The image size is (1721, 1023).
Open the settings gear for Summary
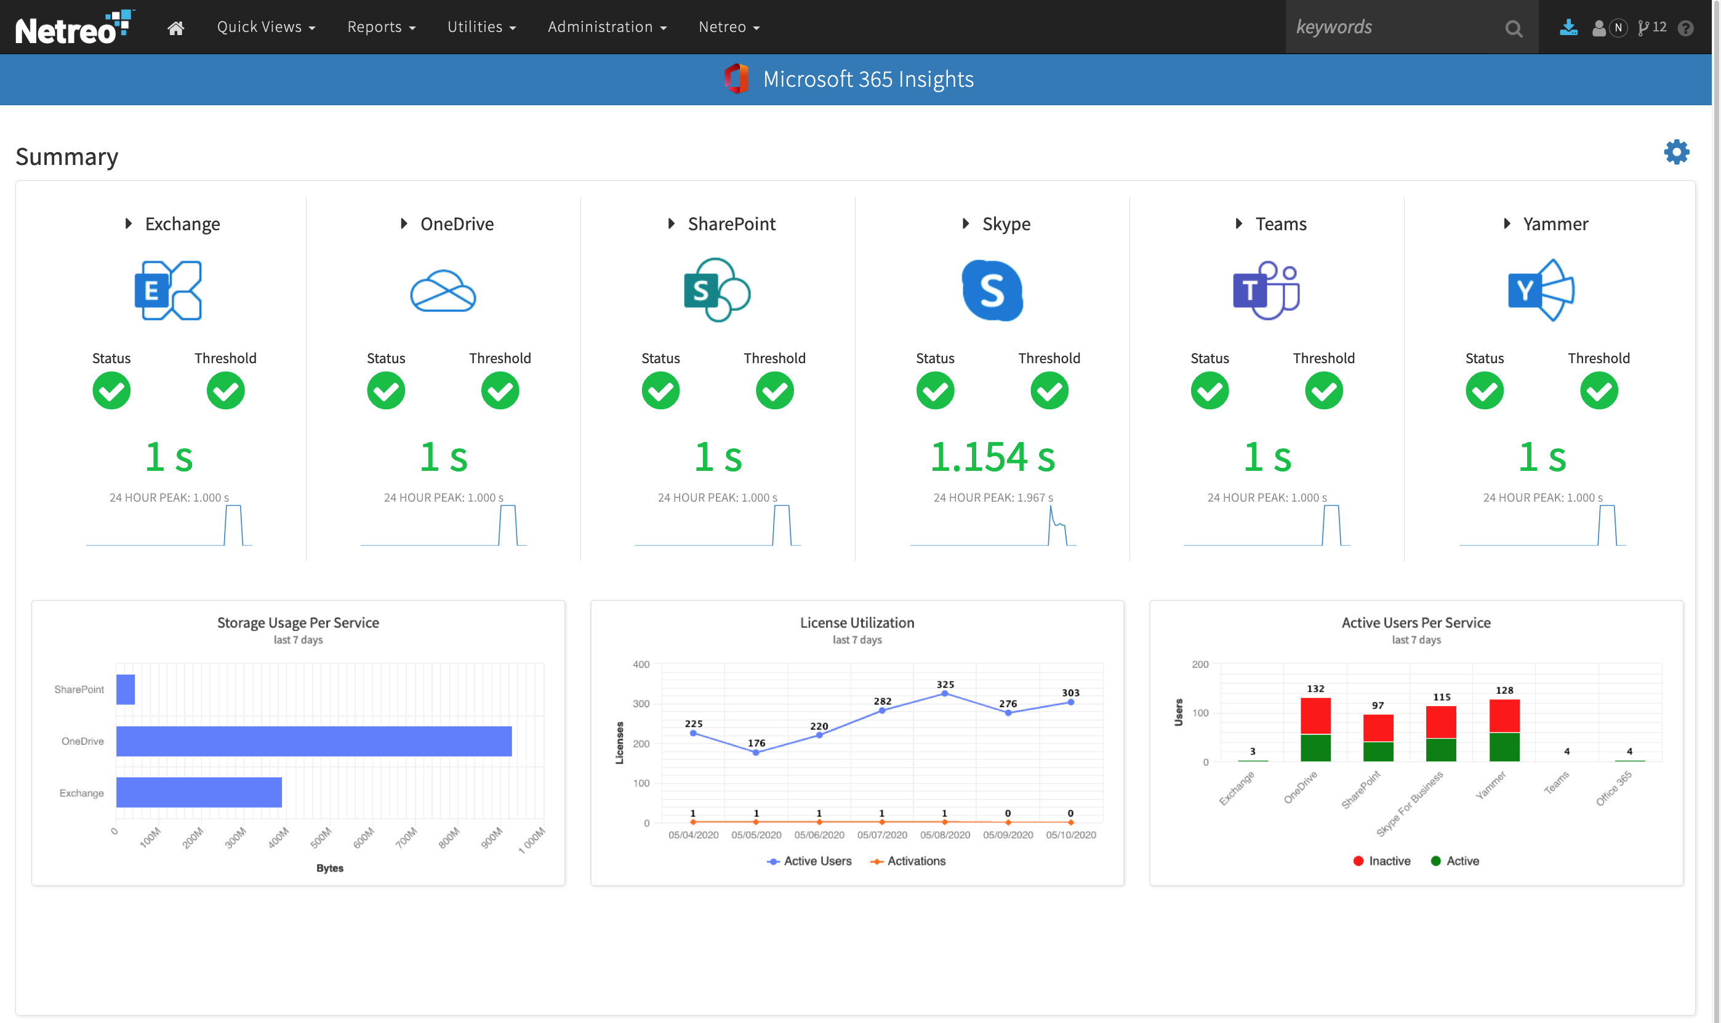1675,151
